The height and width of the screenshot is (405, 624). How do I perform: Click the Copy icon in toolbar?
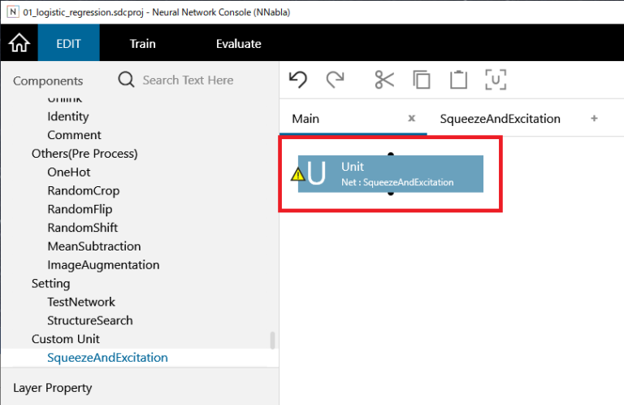pyautogui.click(x=421, y=79)
